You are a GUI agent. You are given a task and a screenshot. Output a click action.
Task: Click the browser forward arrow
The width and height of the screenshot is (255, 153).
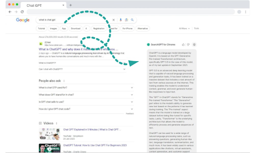click(x=16, y=12)
